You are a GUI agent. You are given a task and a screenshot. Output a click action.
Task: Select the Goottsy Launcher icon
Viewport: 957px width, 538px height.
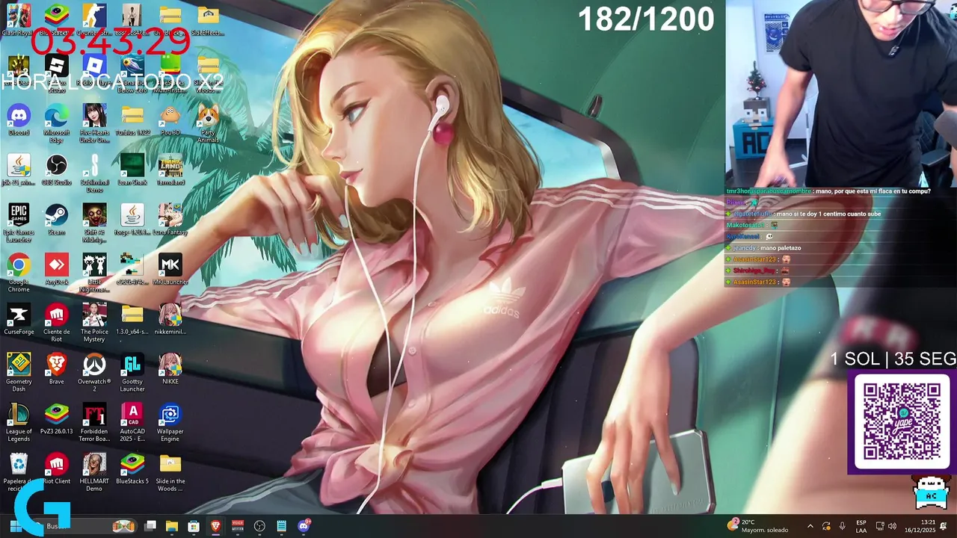coord(132,372)
